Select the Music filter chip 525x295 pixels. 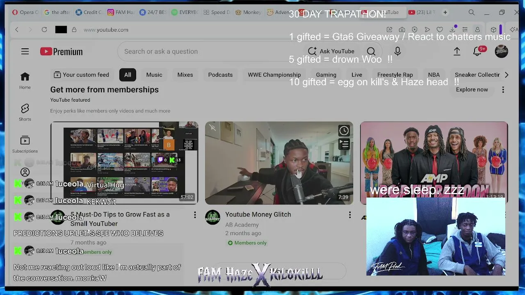pos(154,75)
